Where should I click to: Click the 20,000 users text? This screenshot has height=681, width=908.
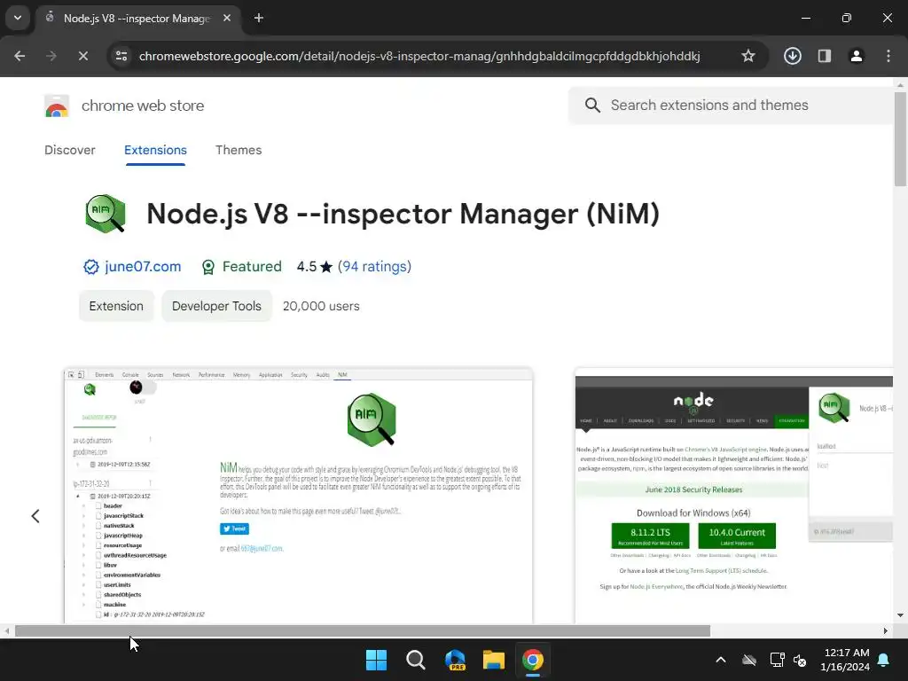(321, 306)
